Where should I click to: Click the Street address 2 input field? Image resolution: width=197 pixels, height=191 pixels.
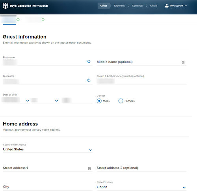[141, 168]
